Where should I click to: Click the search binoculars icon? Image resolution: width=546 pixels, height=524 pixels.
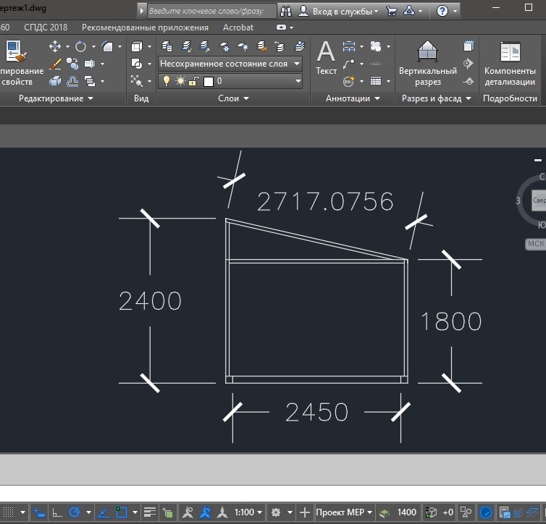coord(286,11)
